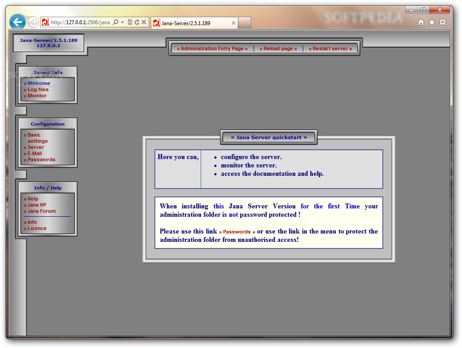This screenshot has width=462, height=348.
Task: Open Server configuration menu entry
Action: point(34,148)
